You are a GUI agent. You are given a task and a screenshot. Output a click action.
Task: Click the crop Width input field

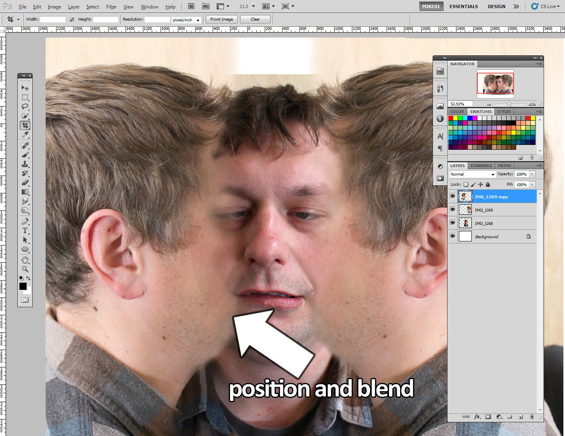tap(53, 19)
